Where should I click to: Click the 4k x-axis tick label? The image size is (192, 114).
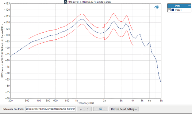(x=133, y=101)
